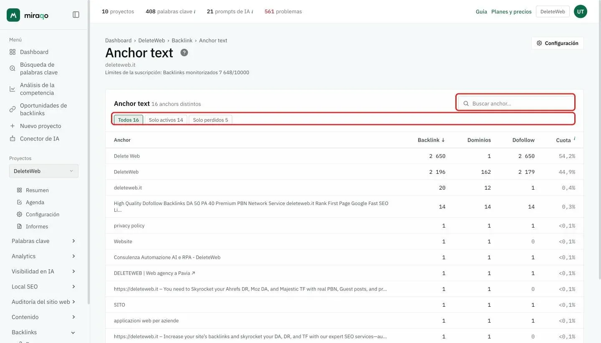
Task: Expand the Contenido section
Action: coord(43,317)
